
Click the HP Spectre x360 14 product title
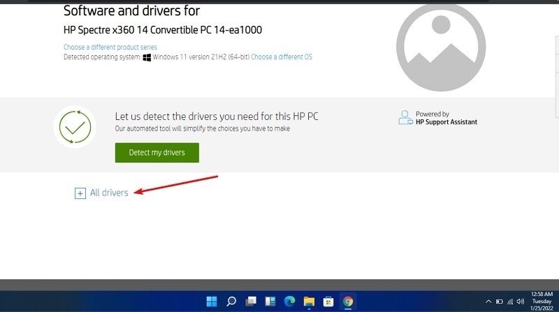[x=163, y=30]
